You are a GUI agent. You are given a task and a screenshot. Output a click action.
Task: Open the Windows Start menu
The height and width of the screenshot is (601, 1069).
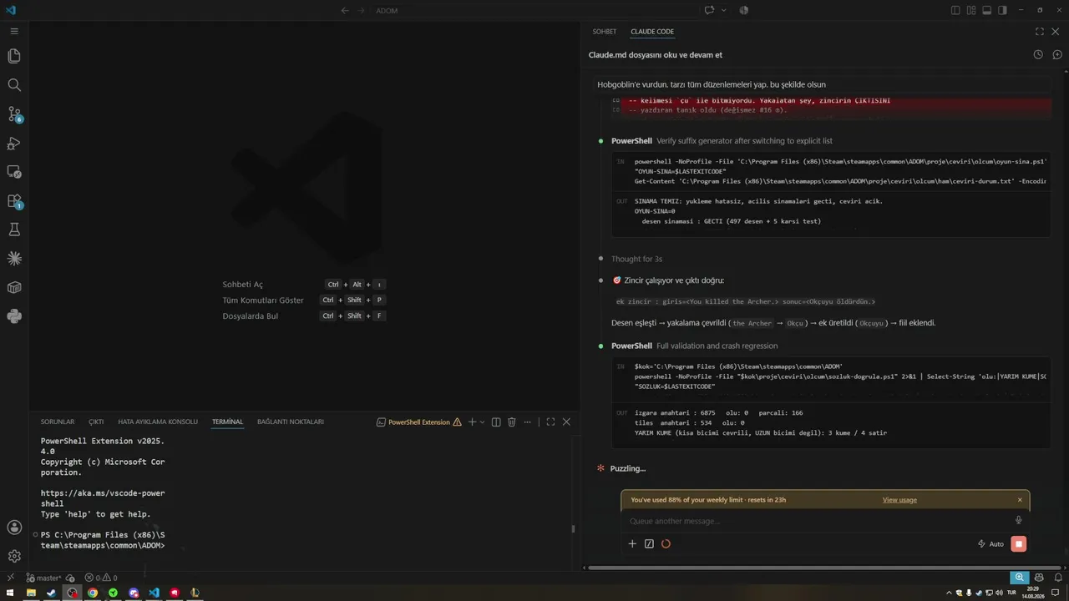[x=10, y=593]
